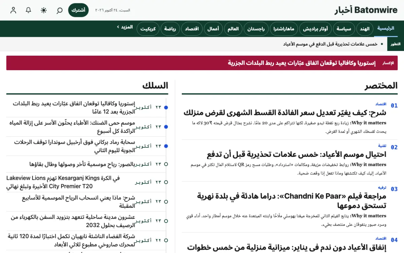
Task: Expand the المزيد more menu
Action: pyautogui.click(x=125, y=27)
